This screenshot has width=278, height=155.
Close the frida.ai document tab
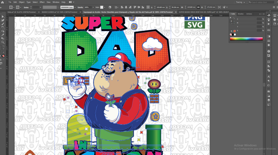(x=39, y=12)
